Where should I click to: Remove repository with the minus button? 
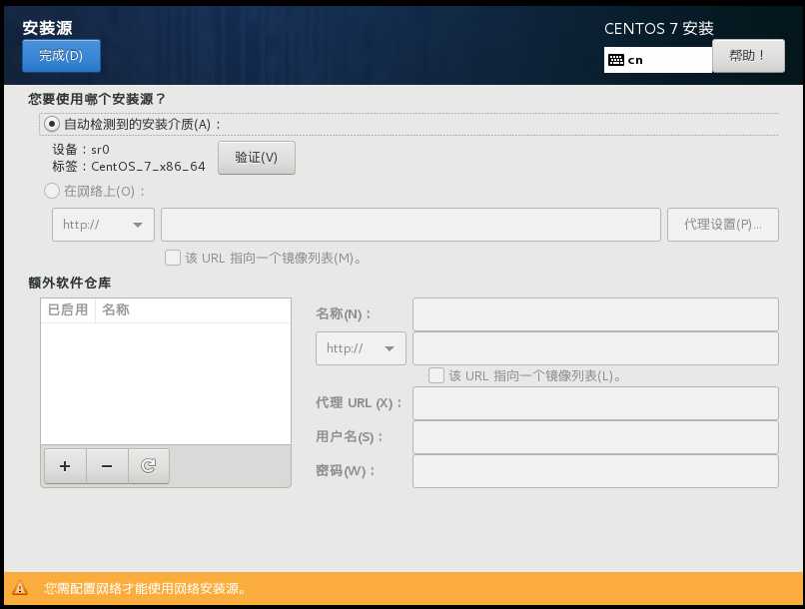coord(107,466)
